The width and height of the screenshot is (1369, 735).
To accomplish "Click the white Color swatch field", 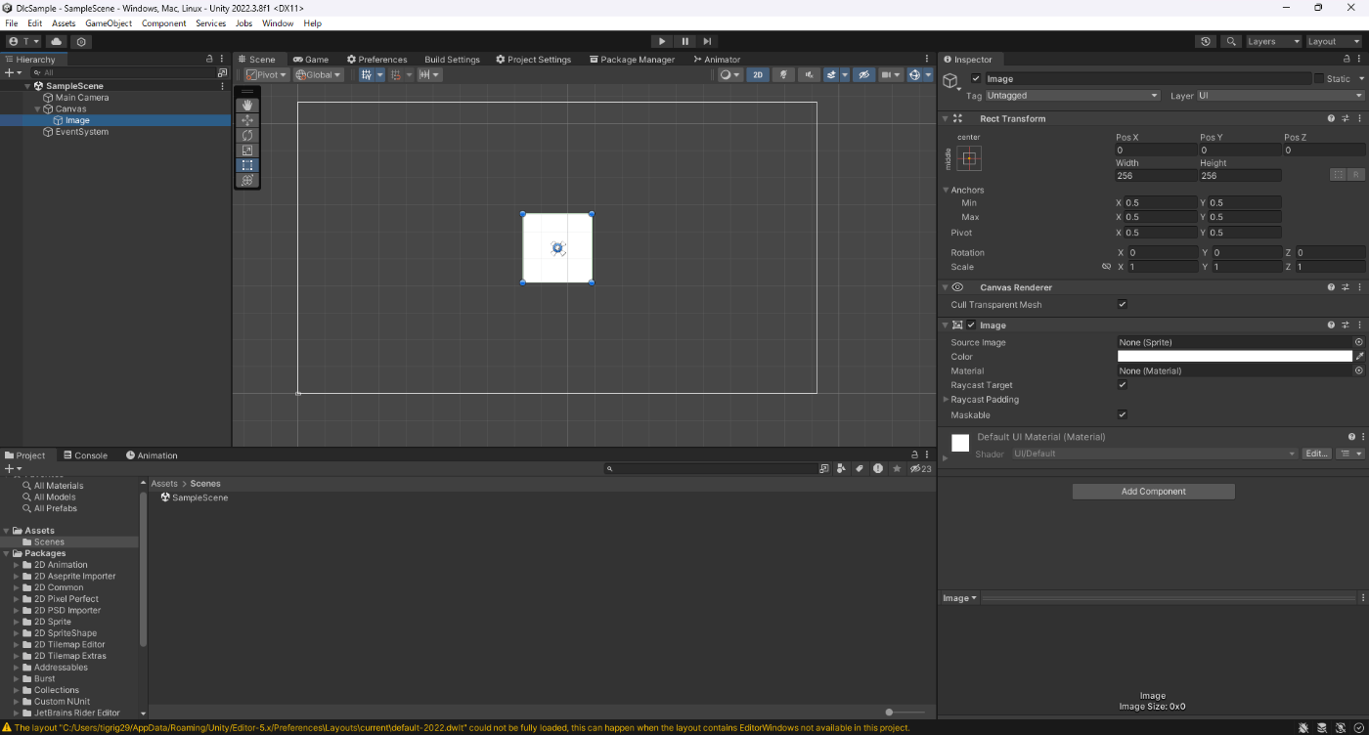I will coord(1234,357).
